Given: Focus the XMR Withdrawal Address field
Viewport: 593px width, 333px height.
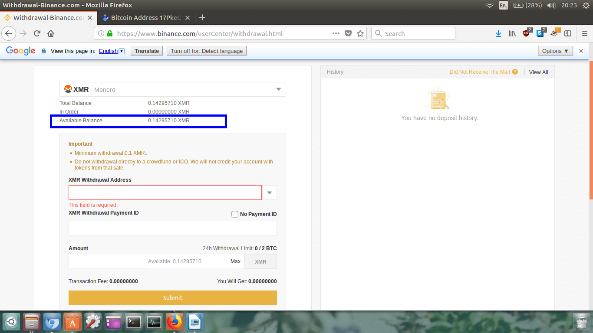Looking at the screenshot, I should (x=165, y=193).
